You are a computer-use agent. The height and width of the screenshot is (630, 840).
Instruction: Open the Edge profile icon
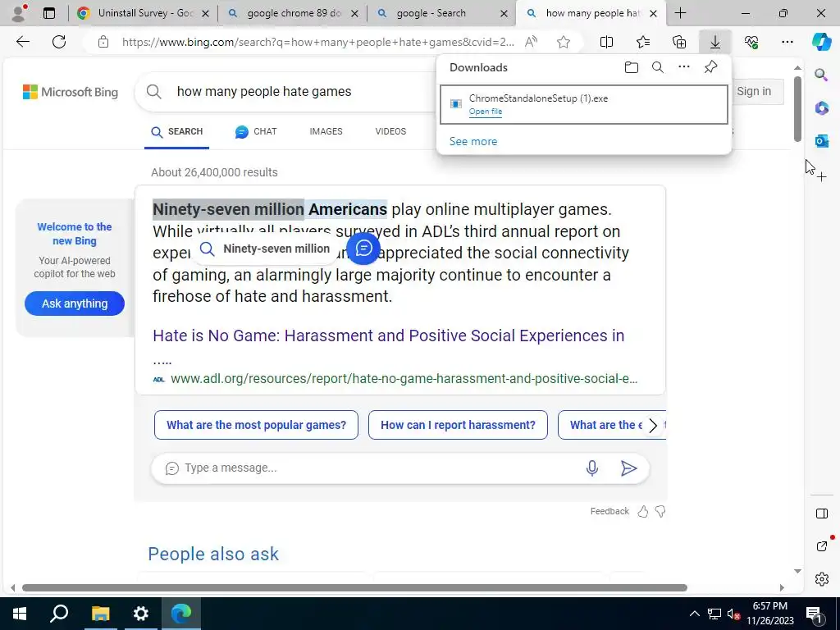pyautogui.click(x=20, y=13)
